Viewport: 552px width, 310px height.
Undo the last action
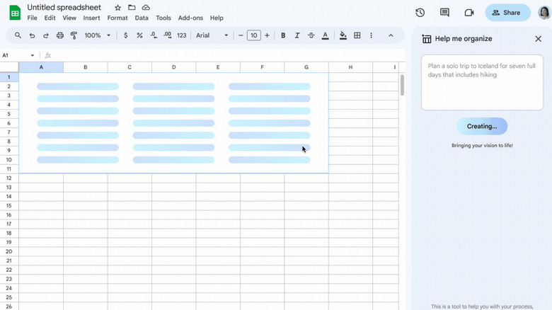[x=32, y=35]
